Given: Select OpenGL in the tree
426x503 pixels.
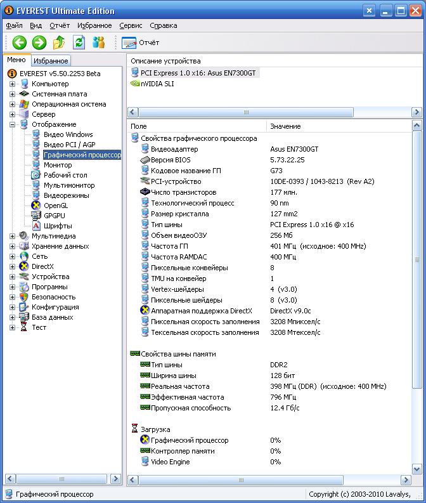Looking at the screenshot, I should pyautogui.click(x=55, y=206).
